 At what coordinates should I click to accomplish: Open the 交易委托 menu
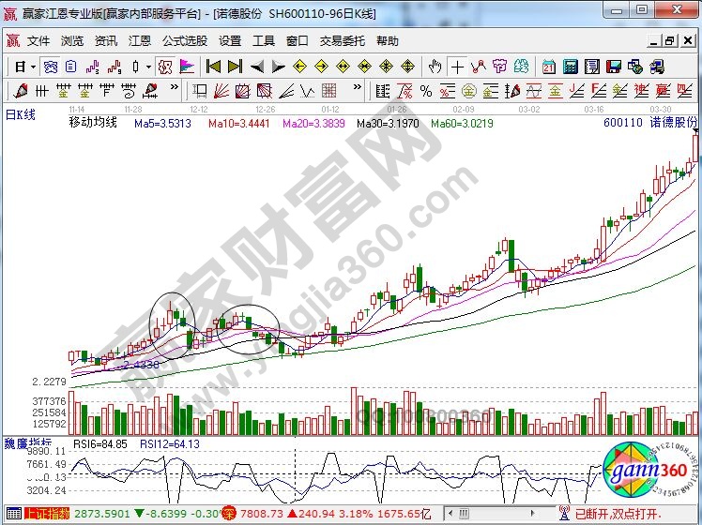343,41
